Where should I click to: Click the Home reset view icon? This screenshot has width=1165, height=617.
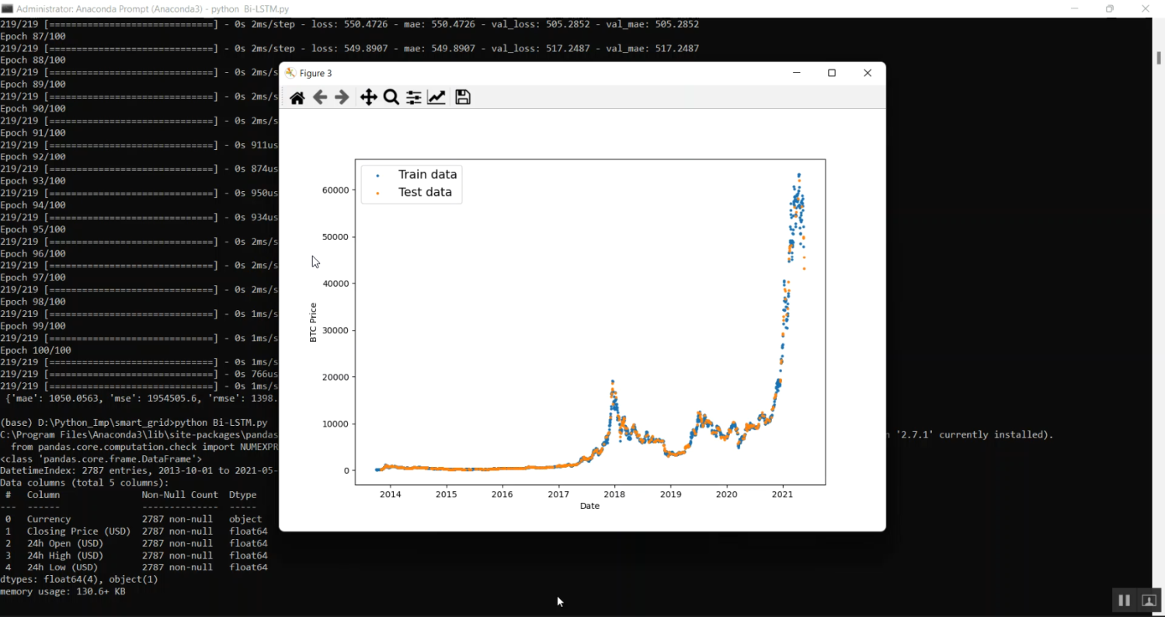pyautogui.click(x=297, y=97)
